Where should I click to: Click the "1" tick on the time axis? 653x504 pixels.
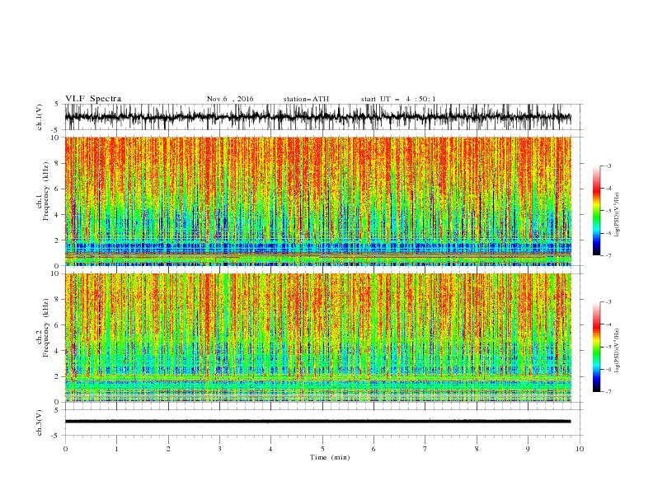tap(116, 449)
